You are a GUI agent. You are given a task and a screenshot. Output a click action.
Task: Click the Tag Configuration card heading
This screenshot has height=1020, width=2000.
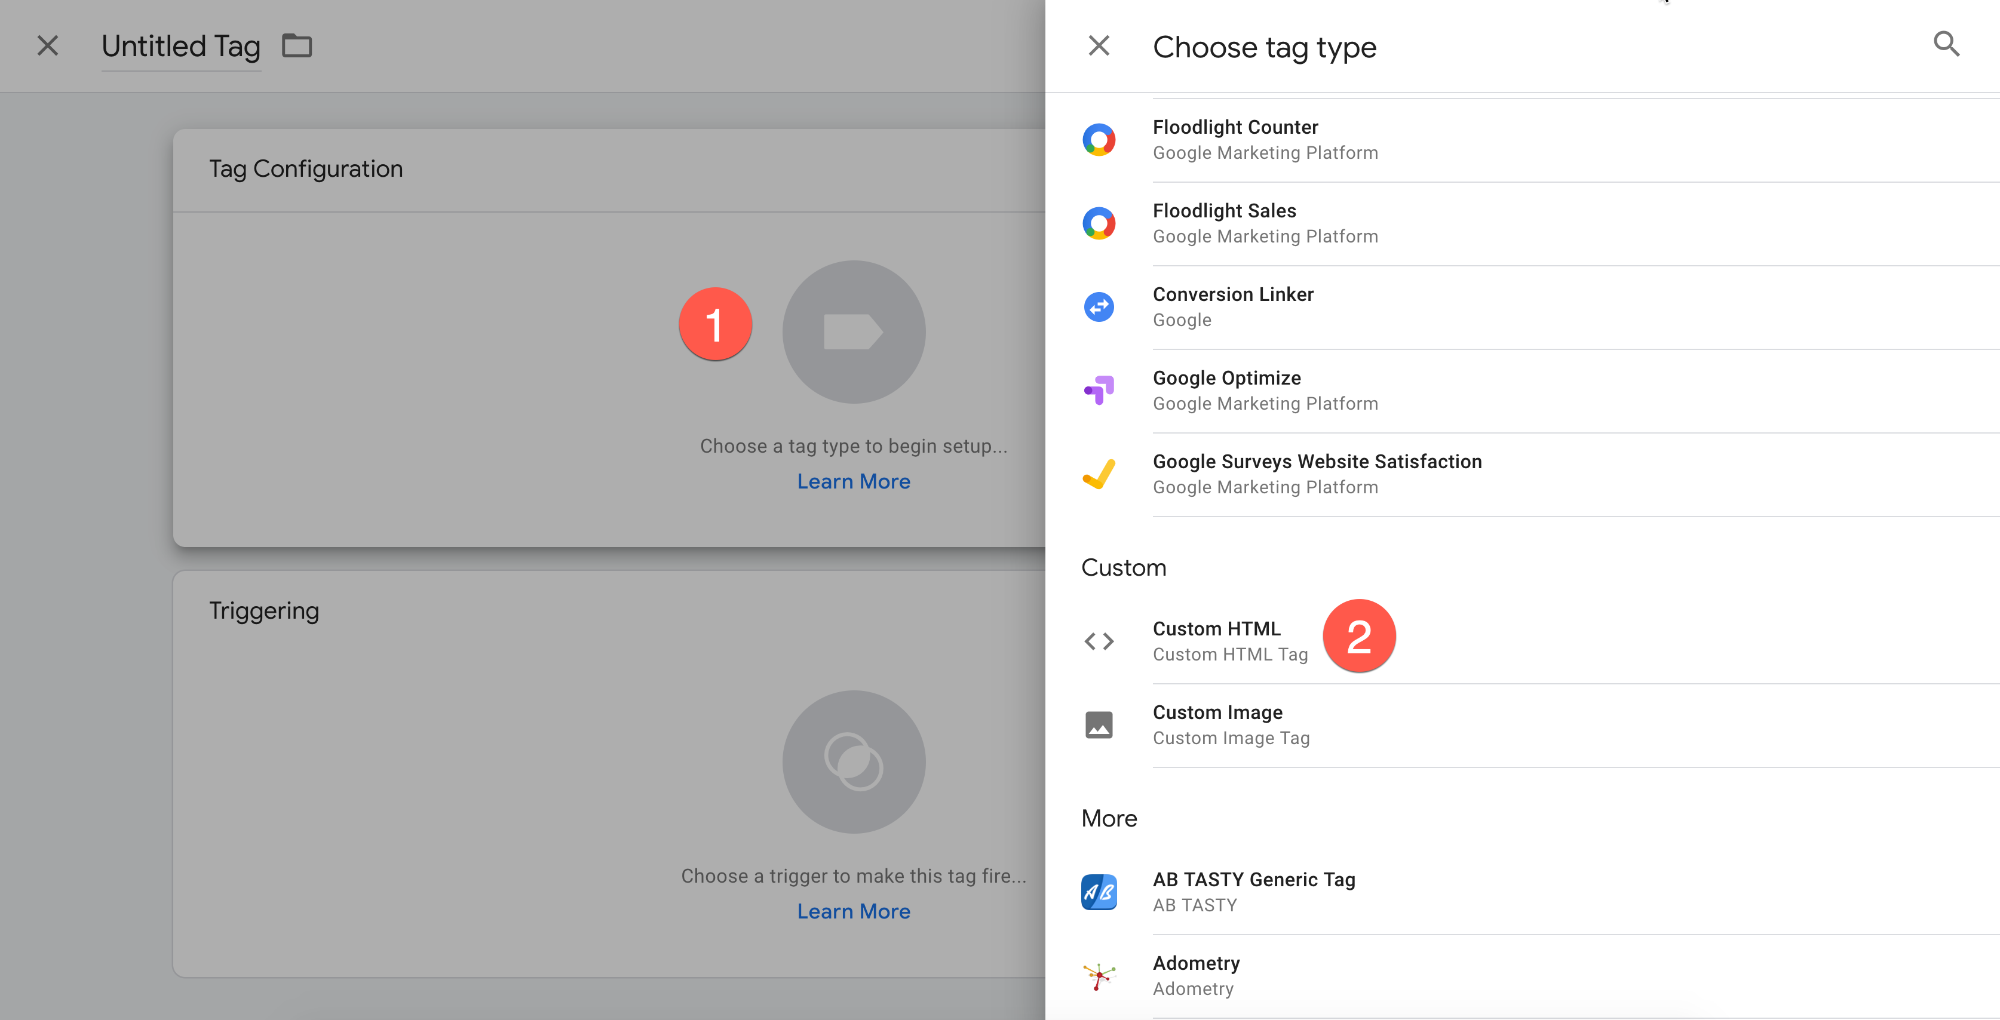(x=306, y=169)
